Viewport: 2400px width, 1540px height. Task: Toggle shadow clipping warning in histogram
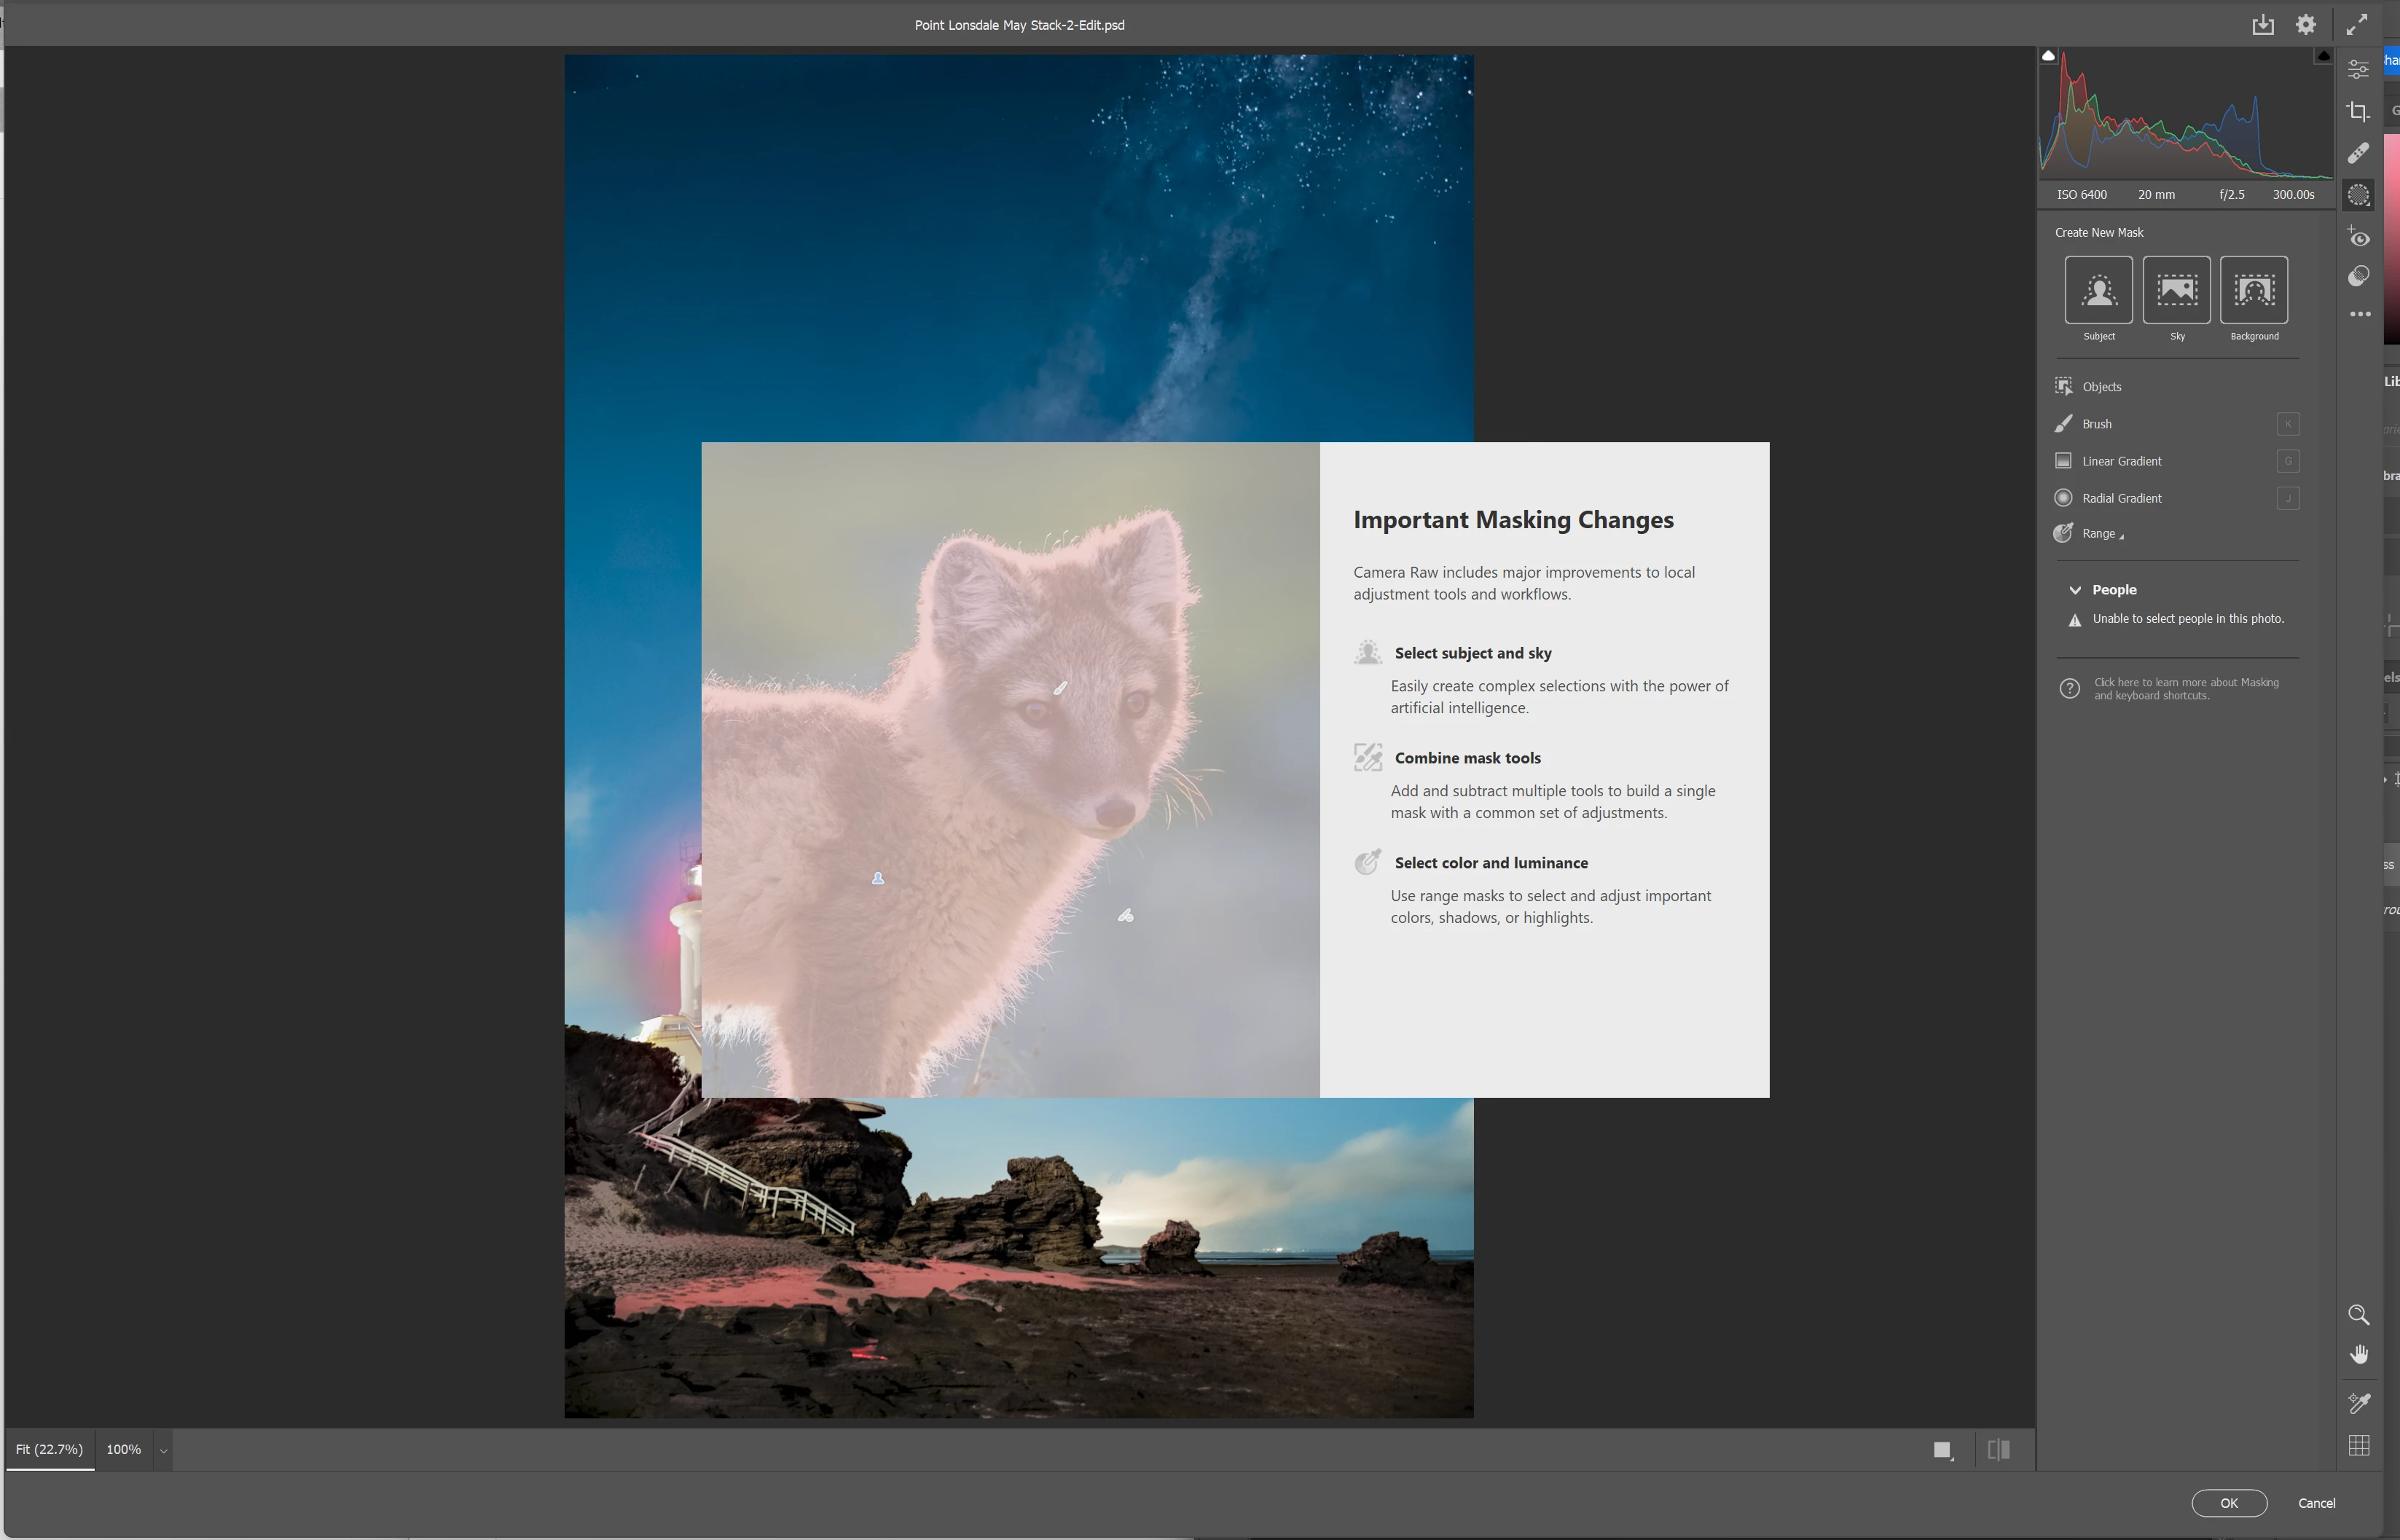pyautogui.click(x=2048, y=57)
